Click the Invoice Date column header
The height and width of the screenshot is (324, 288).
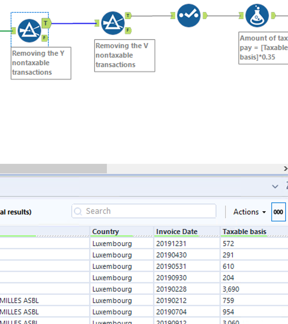(x=177, y=232)
